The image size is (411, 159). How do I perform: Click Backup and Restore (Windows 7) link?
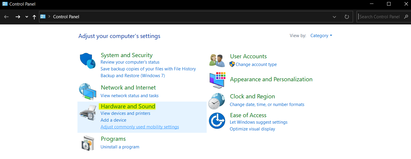click(133, 76)
